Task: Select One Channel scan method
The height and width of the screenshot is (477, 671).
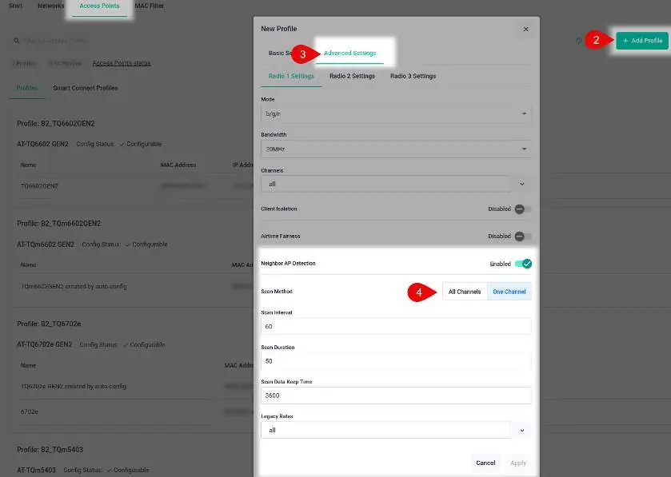Action: click(x=509, y=292)
